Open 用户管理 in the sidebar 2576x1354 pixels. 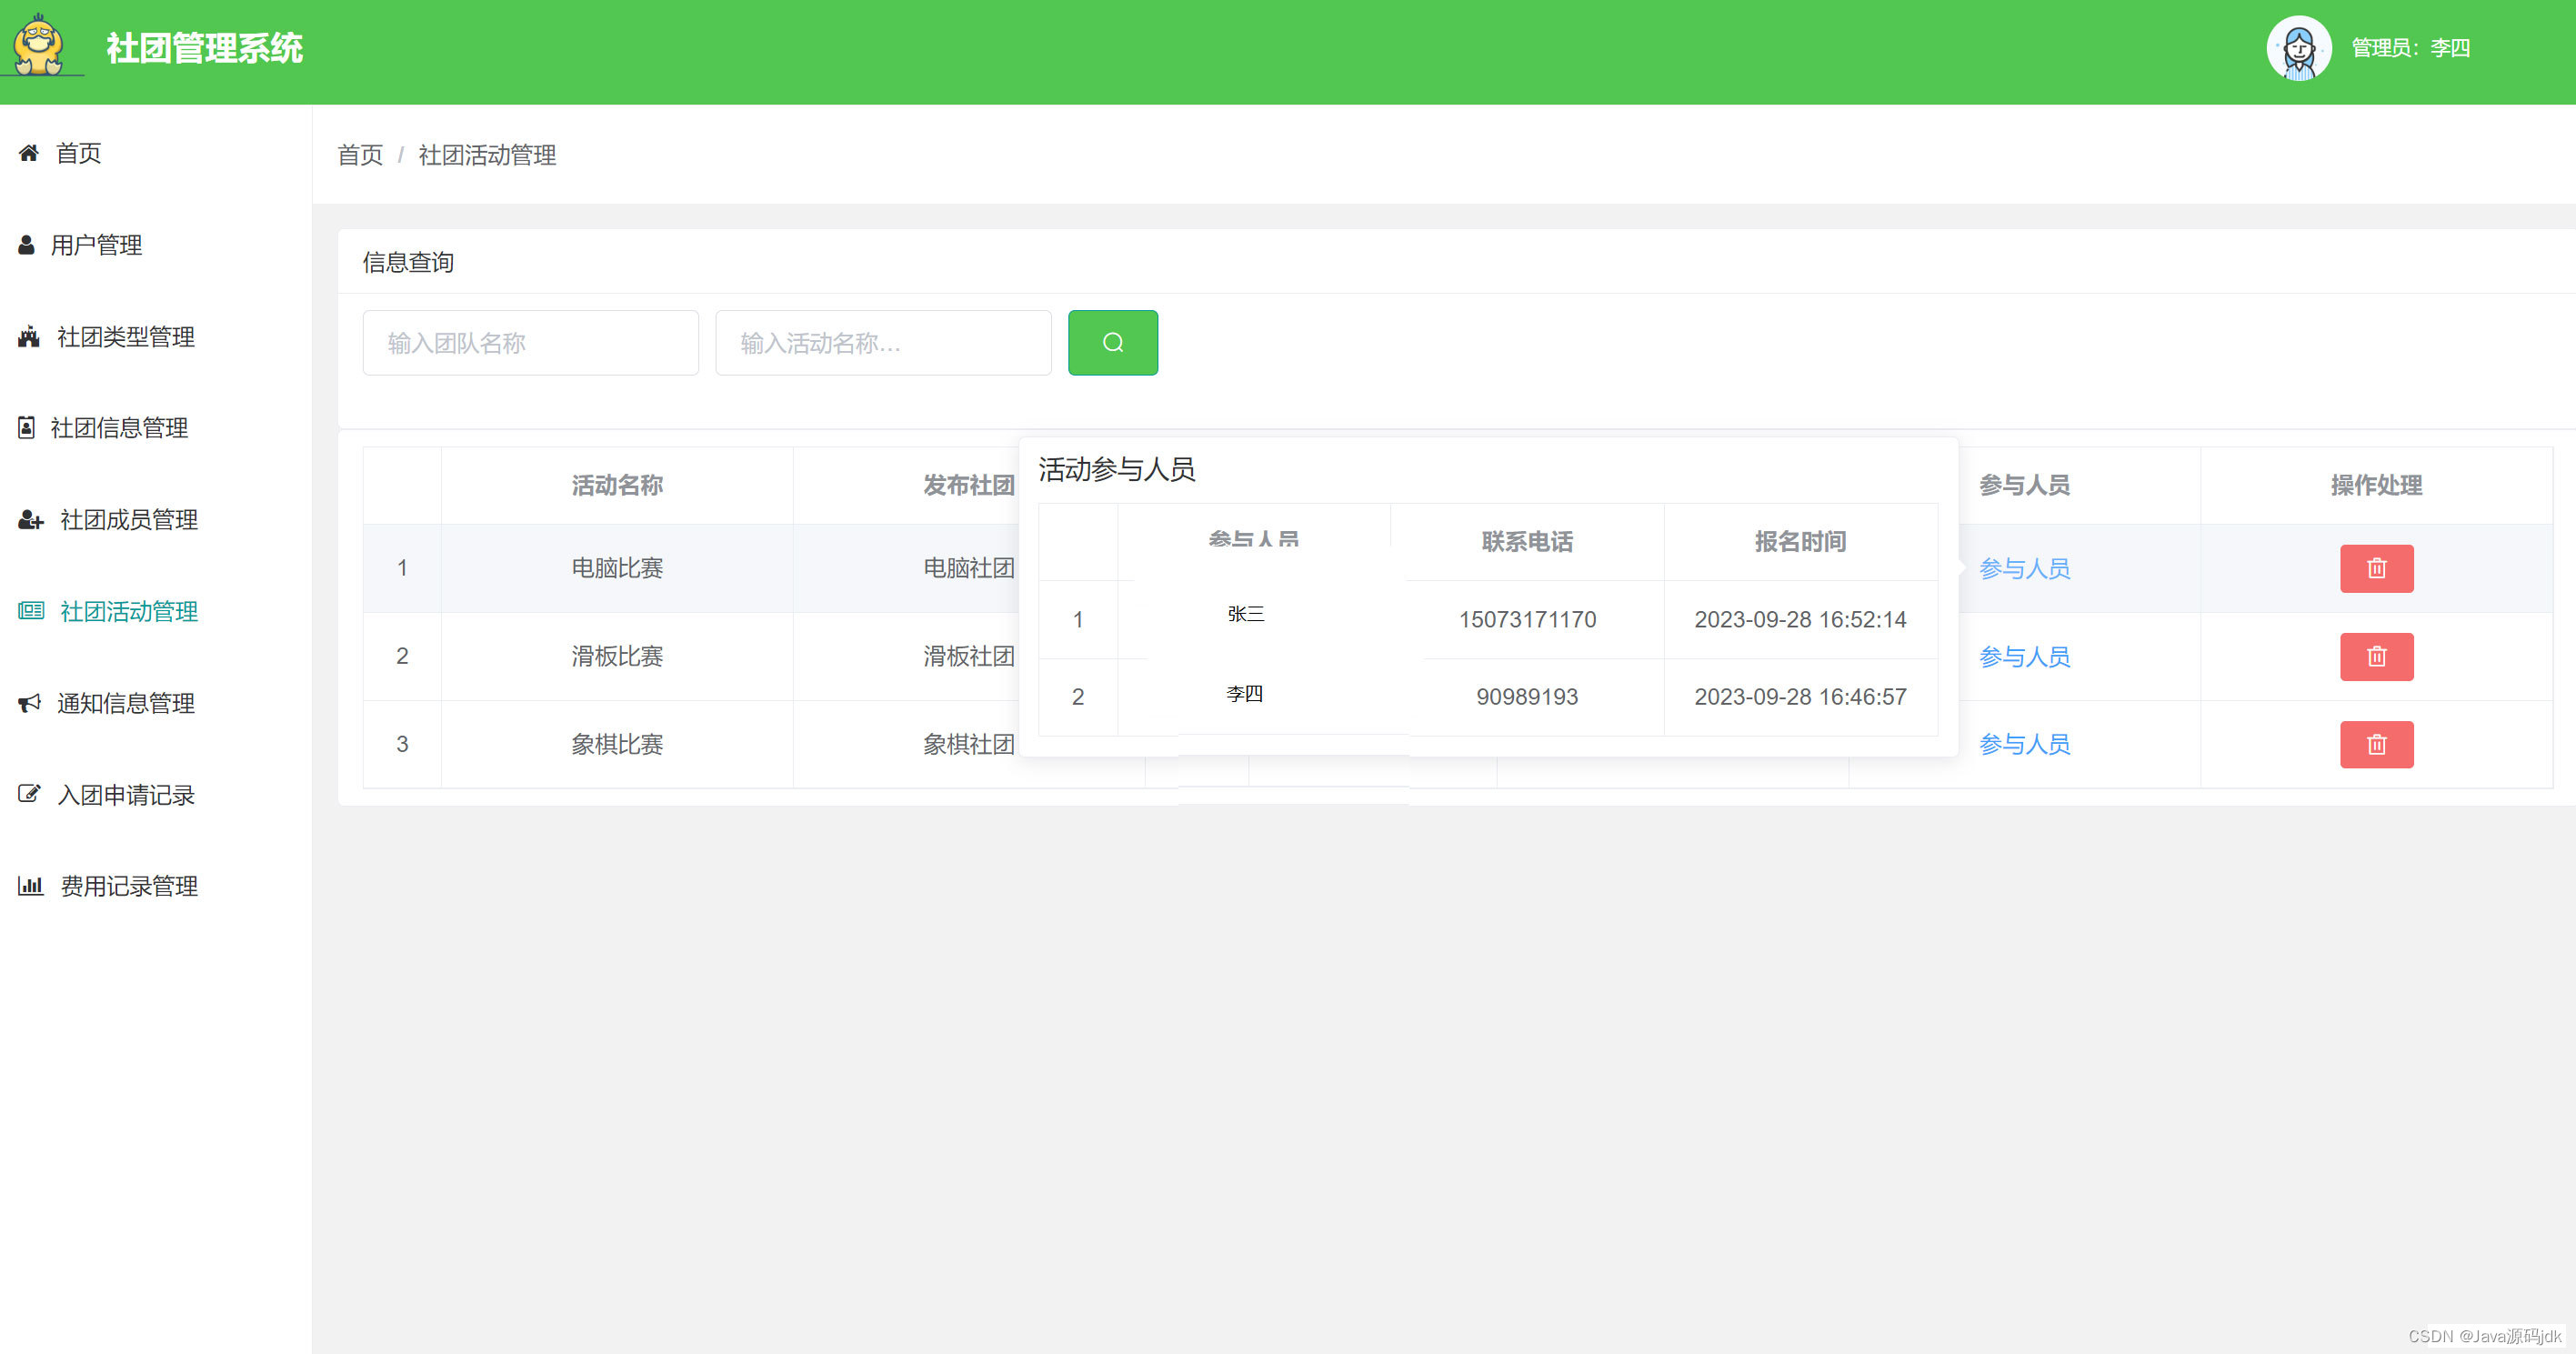pyautogui.click(x=96, y=245)
